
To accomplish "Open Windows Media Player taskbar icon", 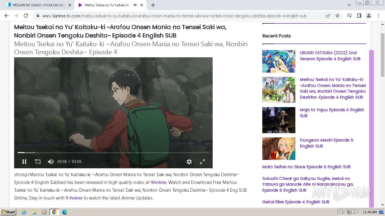I will [x=44, y=212].
